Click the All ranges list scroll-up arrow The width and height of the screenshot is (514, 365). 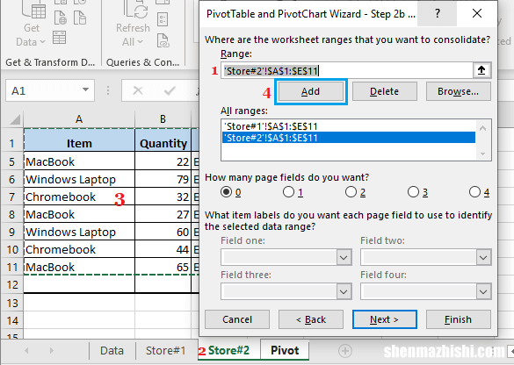point(482,128)
